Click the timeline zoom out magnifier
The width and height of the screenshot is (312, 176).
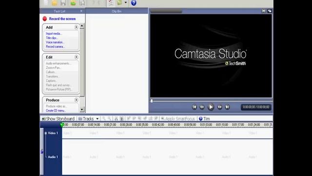tap(109, 119)
